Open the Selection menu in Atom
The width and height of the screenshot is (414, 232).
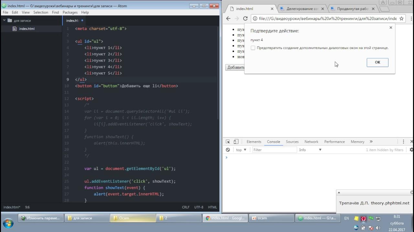41,12
